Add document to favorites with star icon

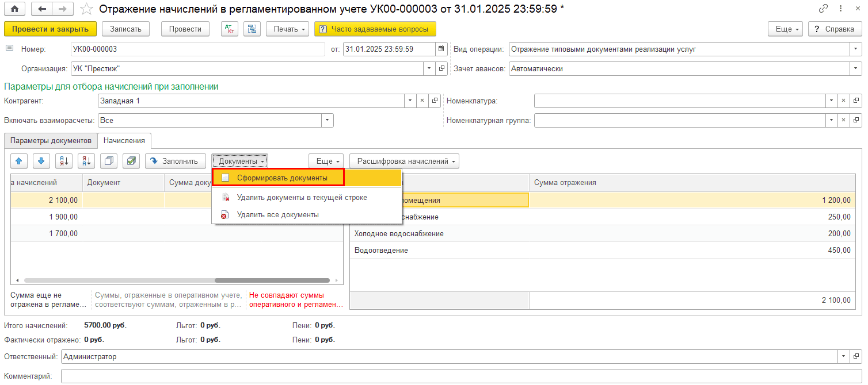pos(86,9)
